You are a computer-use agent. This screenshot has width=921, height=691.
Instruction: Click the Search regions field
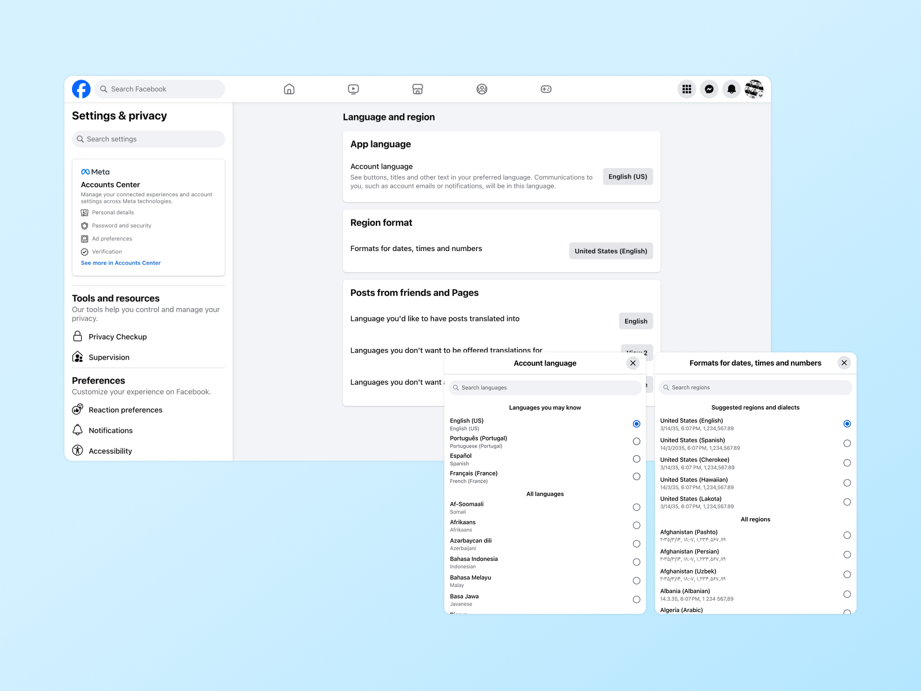click(755, 388)
